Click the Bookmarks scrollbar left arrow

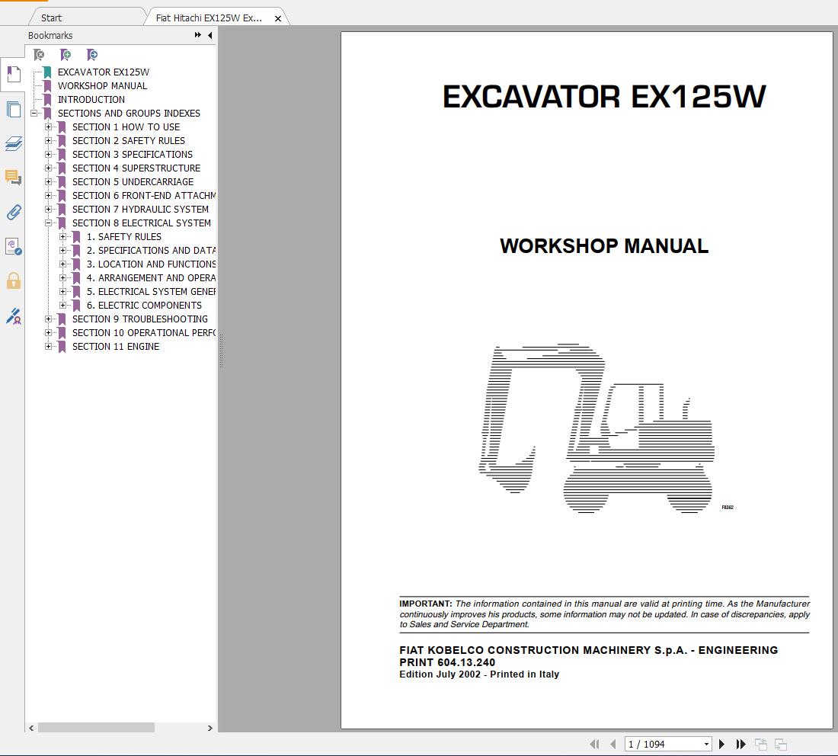pos(31,729)
